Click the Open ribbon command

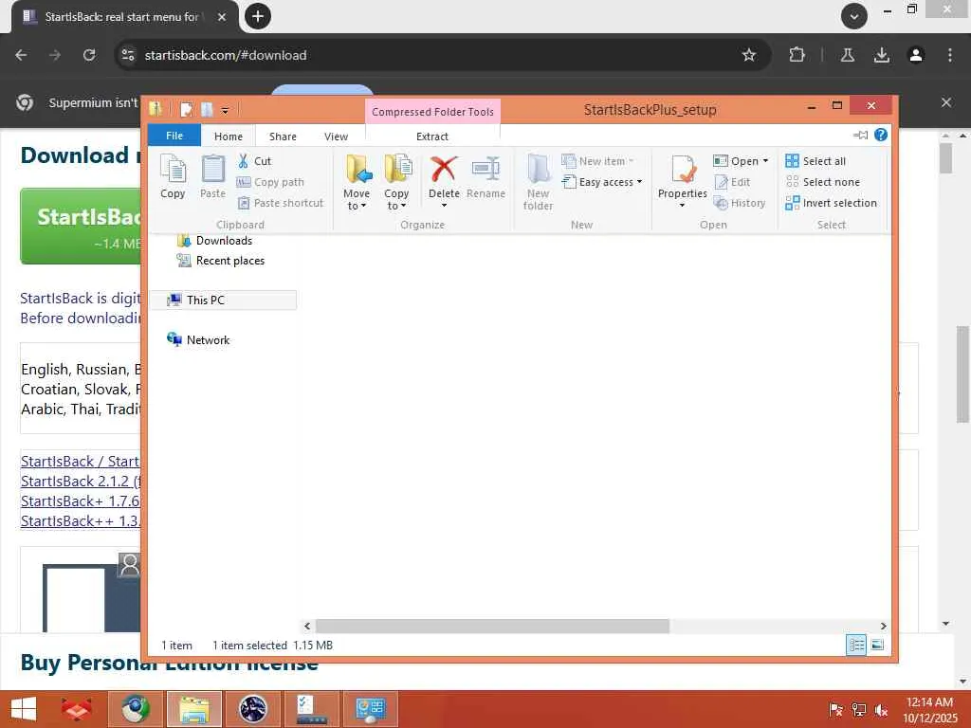pyautogui.click(x=736, y=161)
